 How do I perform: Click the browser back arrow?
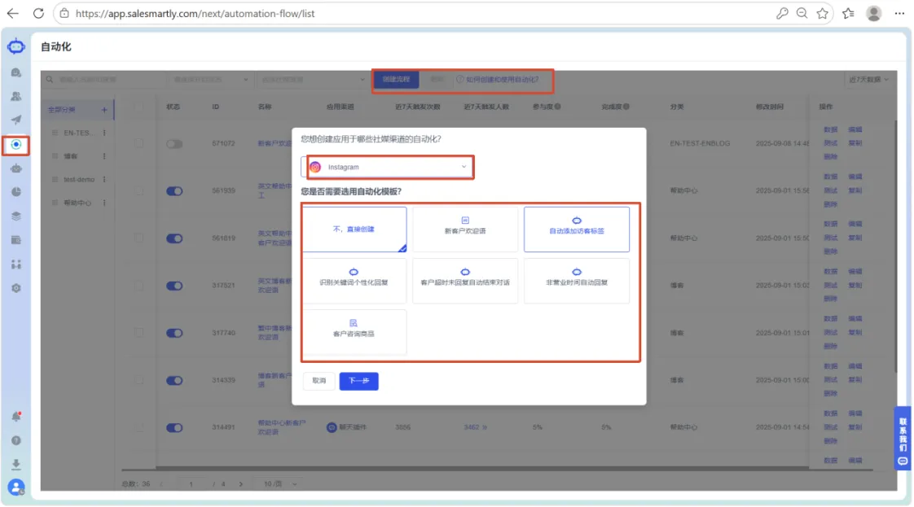pos(13,13)
